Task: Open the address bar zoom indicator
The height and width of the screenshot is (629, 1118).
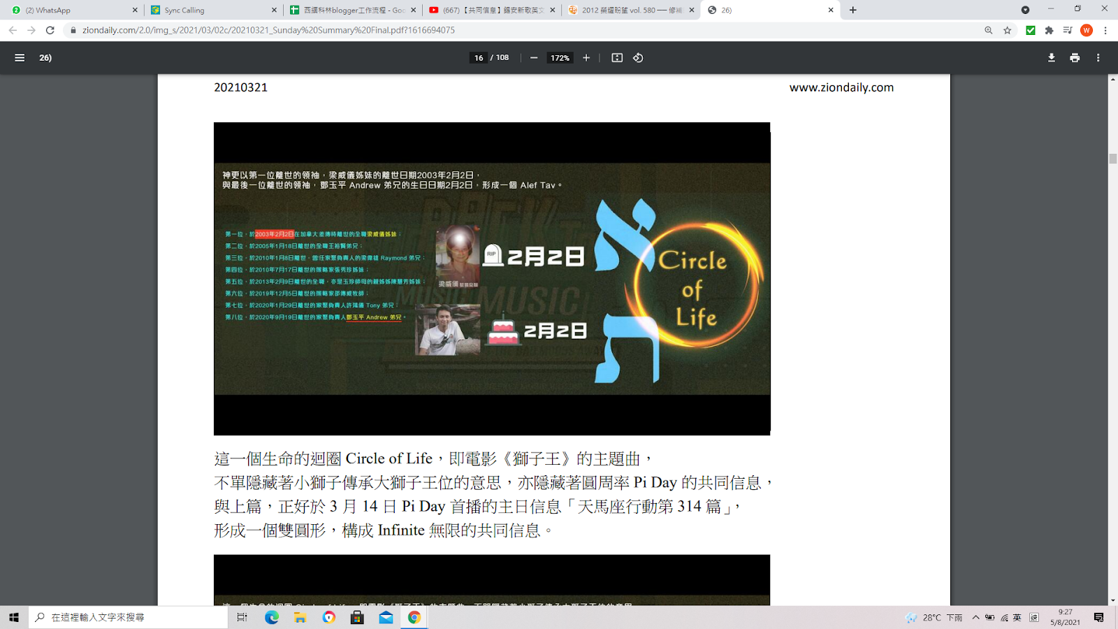Action: coord(988,30)
